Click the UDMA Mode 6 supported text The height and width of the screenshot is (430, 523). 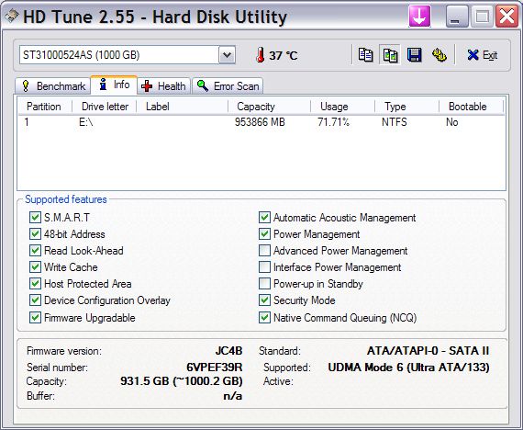tap(408, 368)
